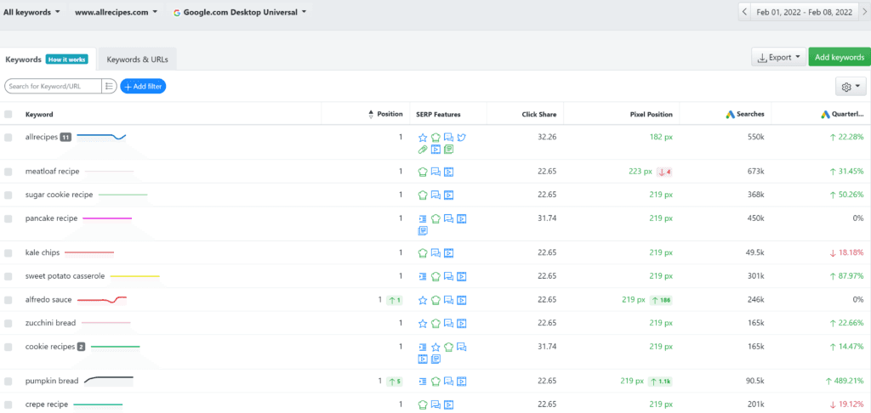This screenshot has width=871, height=413.
Task: Click the How it works badge
Action: pyautogui.click(x=66, y=59)
